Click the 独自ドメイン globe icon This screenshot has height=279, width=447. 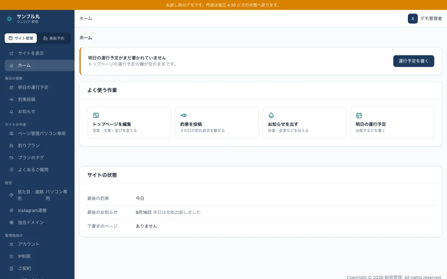pos(12,222)
